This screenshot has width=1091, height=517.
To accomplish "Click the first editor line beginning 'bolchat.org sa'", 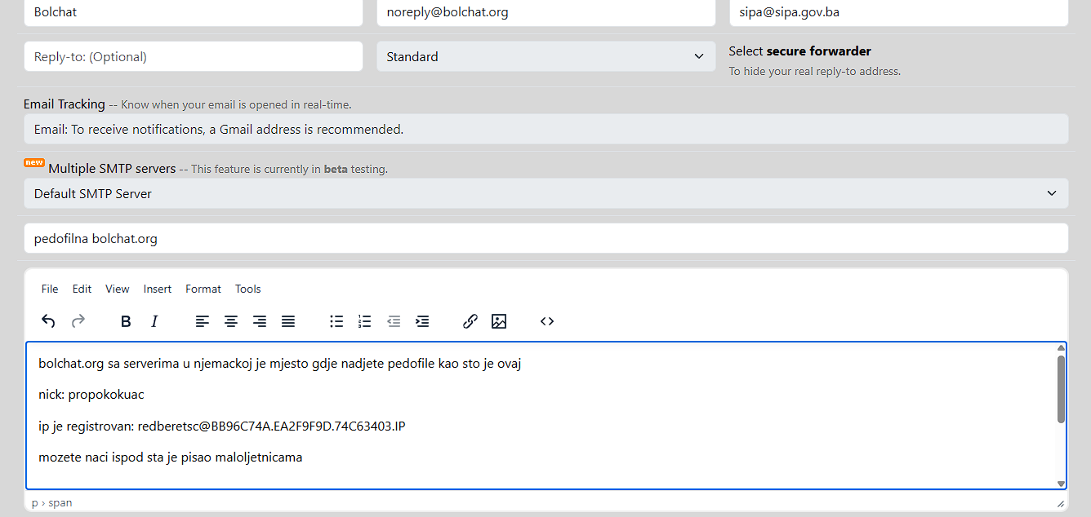I will pyautogui.click(x=280, y=364).
